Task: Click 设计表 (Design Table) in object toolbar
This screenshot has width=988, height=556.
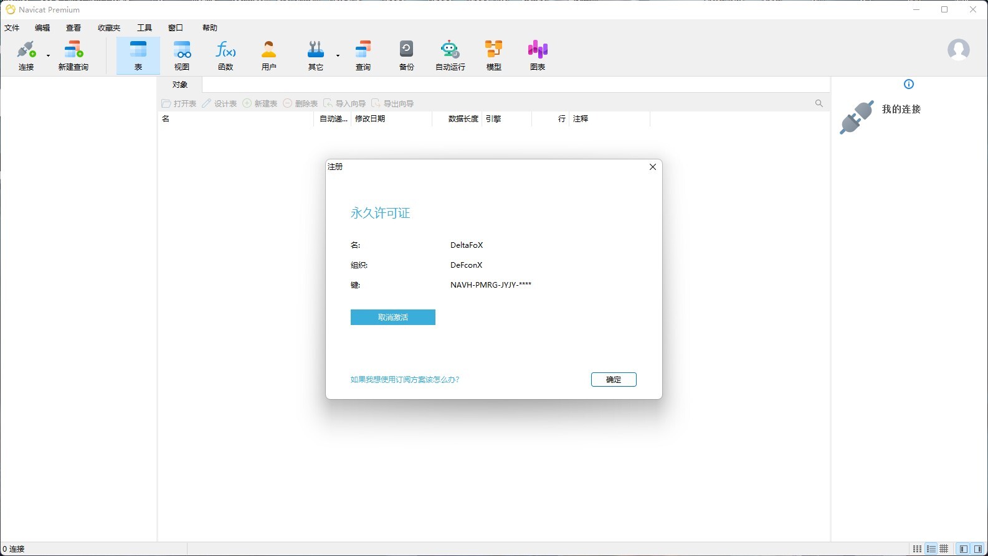Action: 219,103
